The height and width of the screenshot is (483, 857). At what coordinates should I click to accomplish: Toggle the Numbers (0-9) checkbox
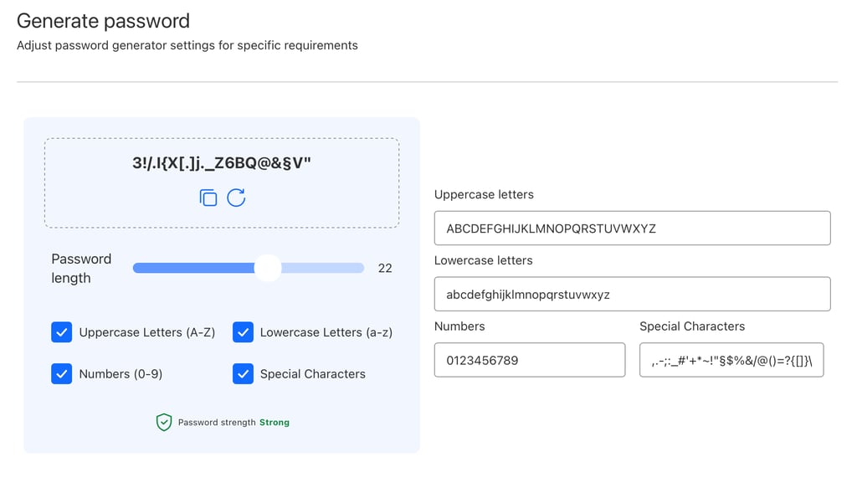[x=62, y=373]
